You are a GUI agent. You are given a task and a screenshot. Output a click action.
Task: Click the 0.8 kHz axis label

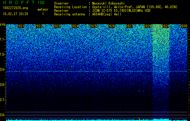coord(3,85)
